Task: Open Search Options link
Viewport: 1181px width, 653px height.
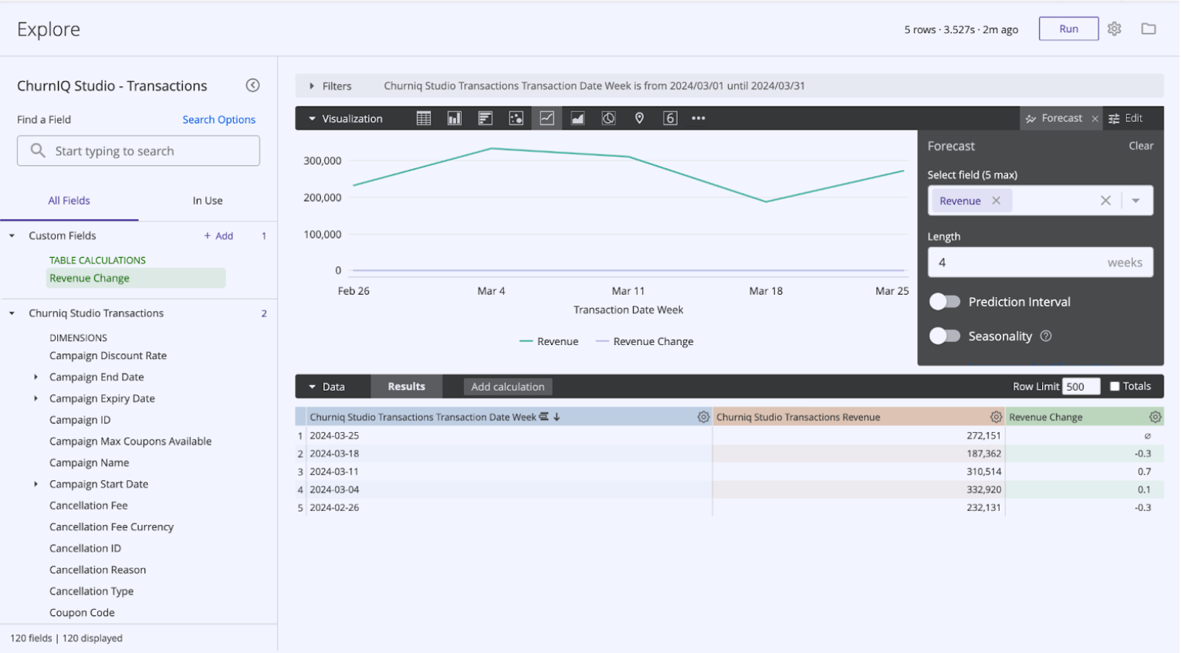Action: coord(219,120)
